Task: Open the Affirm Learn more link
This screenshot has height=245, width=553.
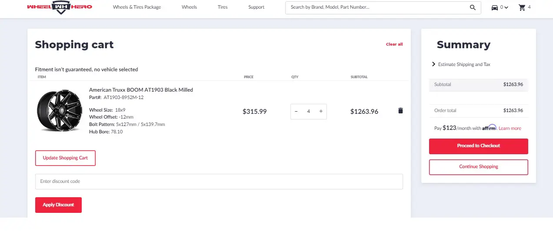Action: click(510, 129)
